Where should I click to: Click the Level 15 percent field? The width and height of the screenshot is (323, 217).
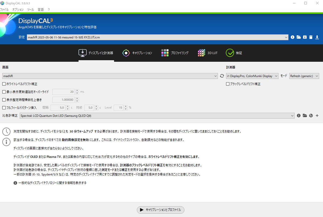pyautogui.click(x=119, y=108)
